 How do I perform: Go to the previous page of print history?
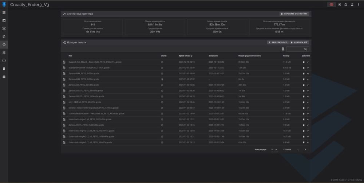click(298, 149)
